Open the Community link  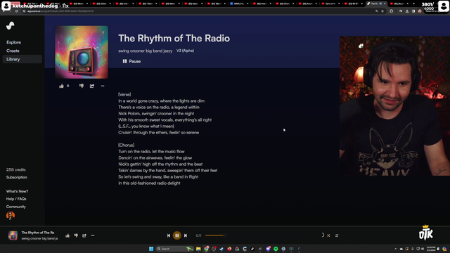click(15, 207)
